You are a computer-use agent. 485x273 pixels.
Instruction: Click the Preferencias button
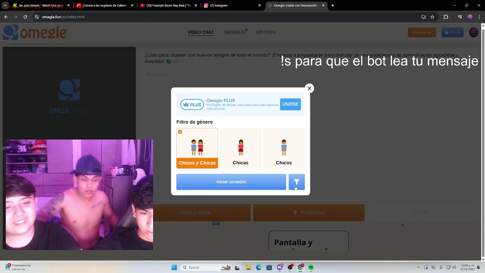[x=309, y=213]
